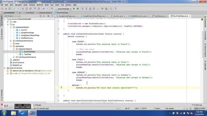This screenshot has height=116, width=207.
Task: Start debugging with the Debug bug icon
Action: (78, 9)
